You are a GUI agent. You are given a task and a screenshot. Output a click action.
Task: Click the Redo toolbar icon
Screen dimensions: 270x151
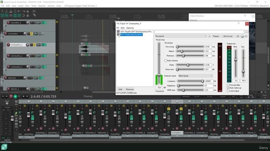(24, 11)
